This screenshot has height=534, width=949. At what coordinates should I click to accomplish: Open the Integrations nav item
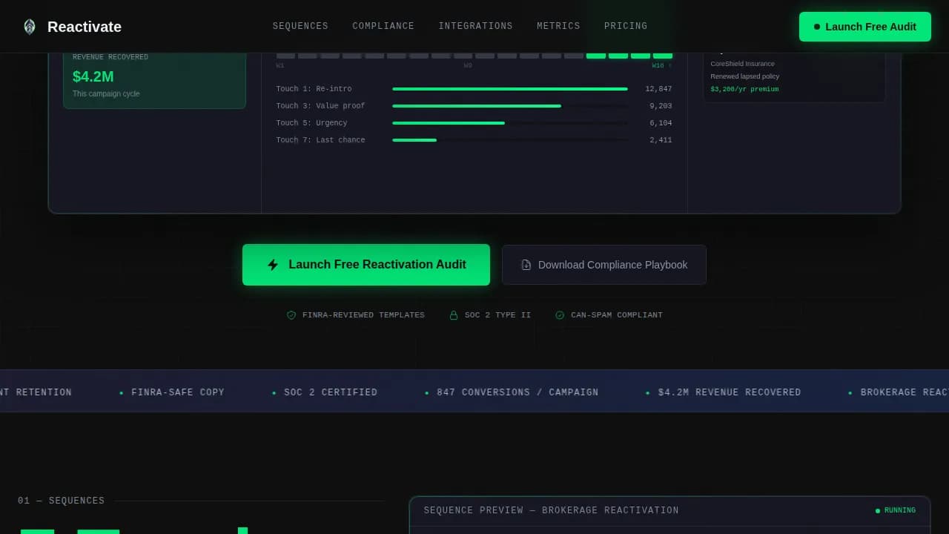[475, 26]
